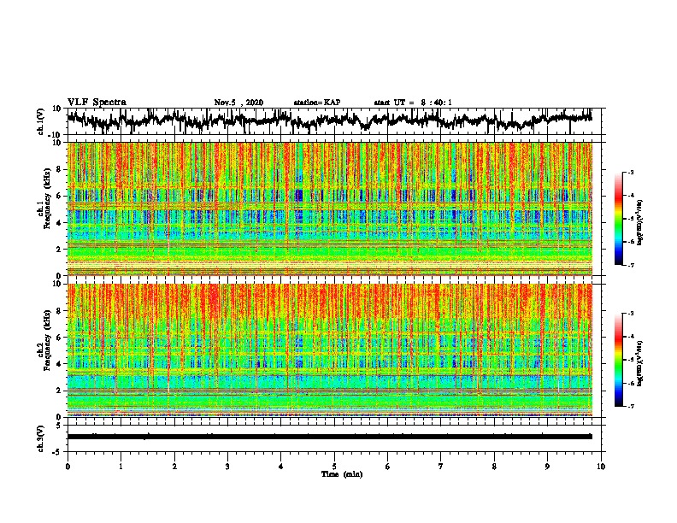Click the ch.3 thick black signal trace
Screen dimensions: 677x523
[x=330, y=437]
